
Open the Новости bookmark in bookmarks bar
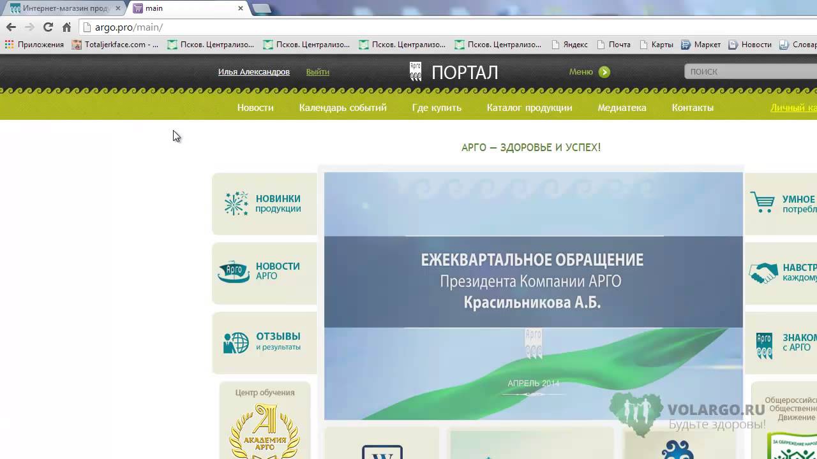pyautogui.click(x=750, y=45)
